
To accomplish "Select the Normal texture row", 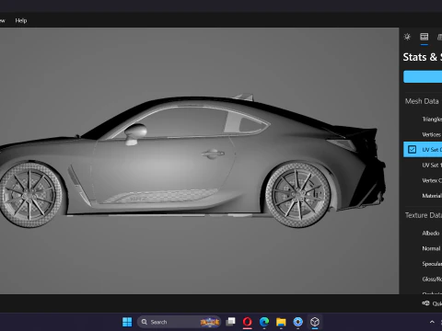I will click(x=423, y=248).
